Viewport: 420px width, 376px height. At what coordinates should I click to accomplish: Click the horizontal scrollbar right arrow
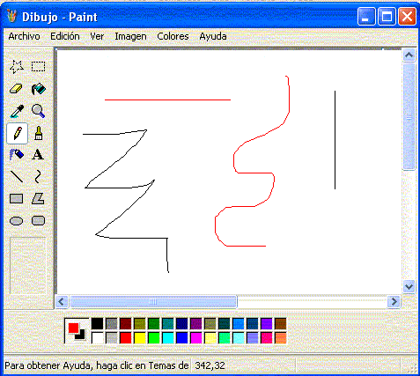pyautogui.click(x=394, y=301)
